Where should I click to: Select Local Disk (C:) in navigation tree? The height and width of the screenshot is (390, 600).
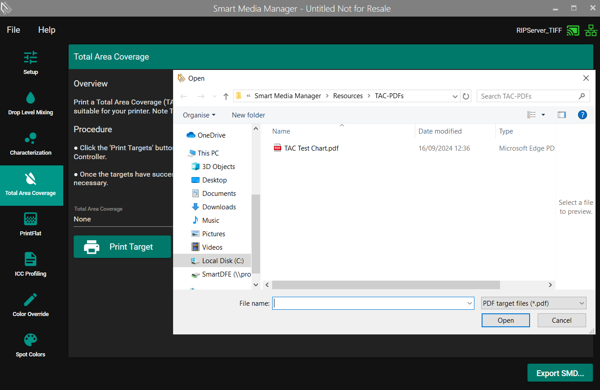pyautogui.click(x=212, y=260)
